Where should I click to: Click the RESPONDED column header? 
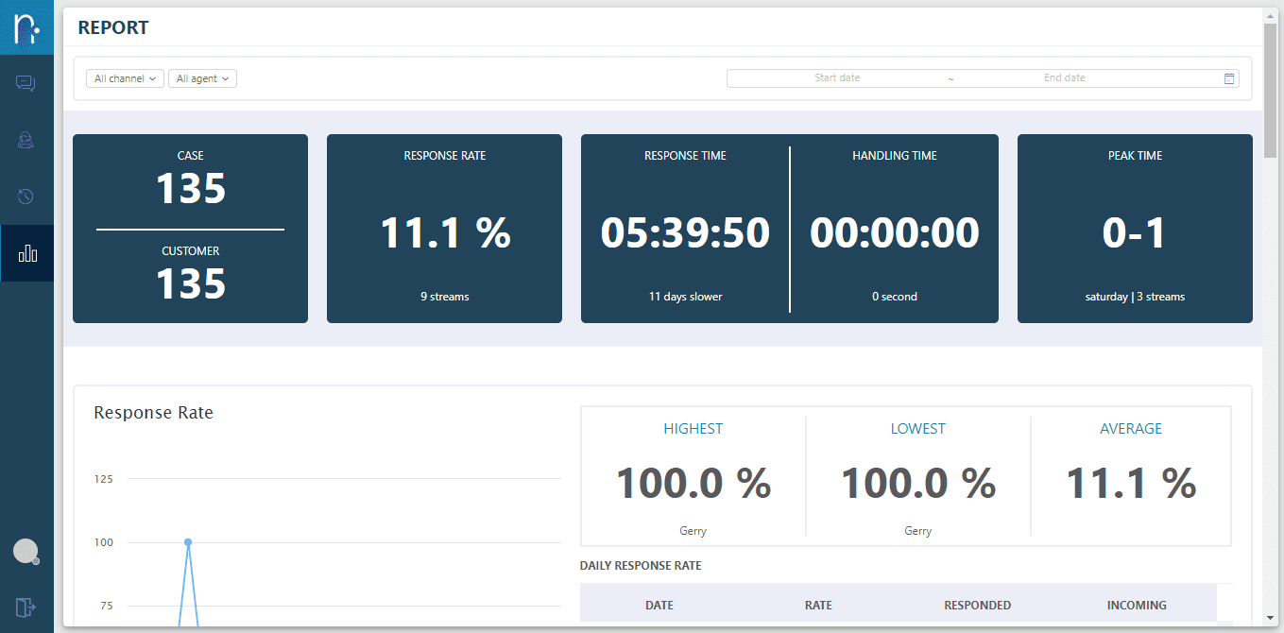click(977, 606)
